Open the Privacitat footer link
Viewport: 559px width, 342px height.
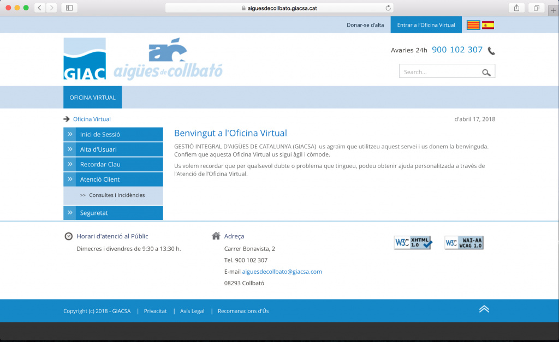pos(155,311)
